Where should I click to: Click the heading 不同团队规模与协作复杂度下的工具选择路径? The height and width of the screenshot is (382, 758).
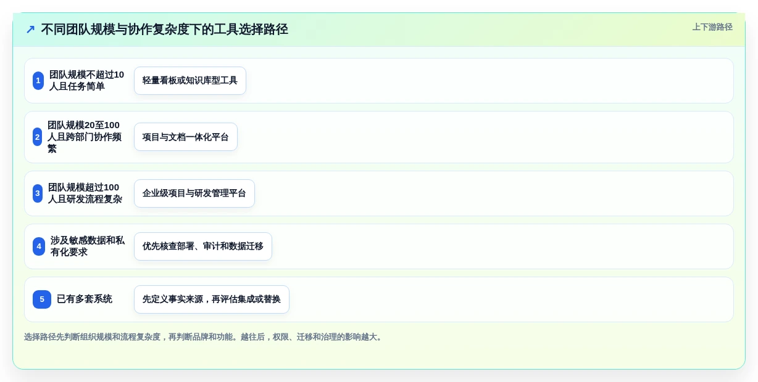(164, 30)
